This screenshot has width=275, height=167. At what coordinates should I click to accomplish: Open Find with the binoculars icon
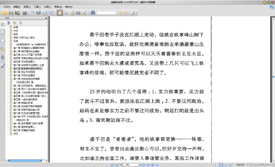click(93, 13)
